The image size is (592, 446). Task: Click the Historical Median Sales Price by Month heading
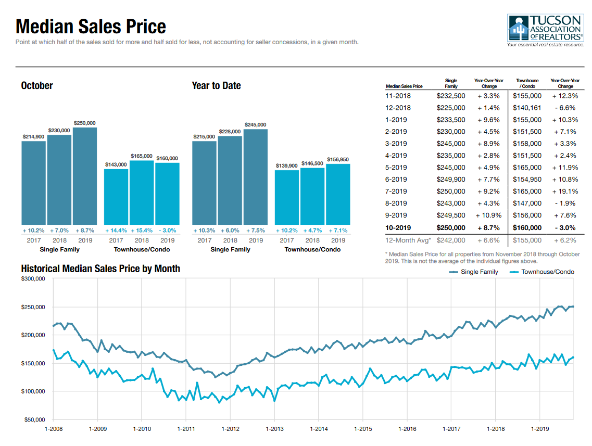tap(100, 269)
